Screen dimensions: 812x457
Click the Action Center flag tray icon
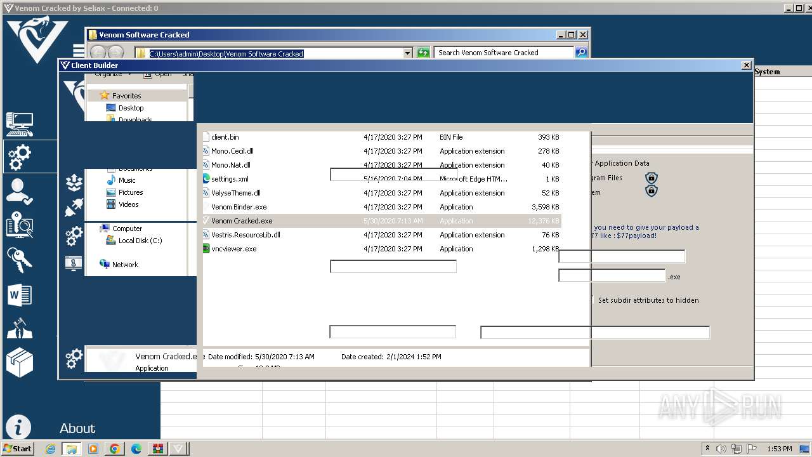point(752,449)
